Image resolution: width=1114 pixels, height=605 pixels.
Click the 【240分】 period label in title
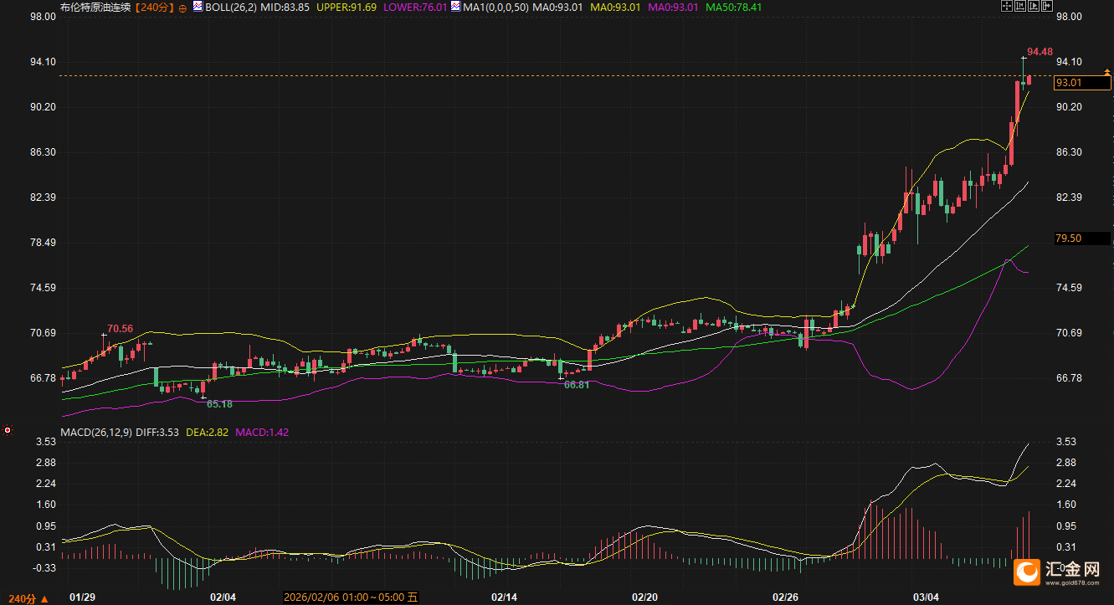click(x=156, y=7)
